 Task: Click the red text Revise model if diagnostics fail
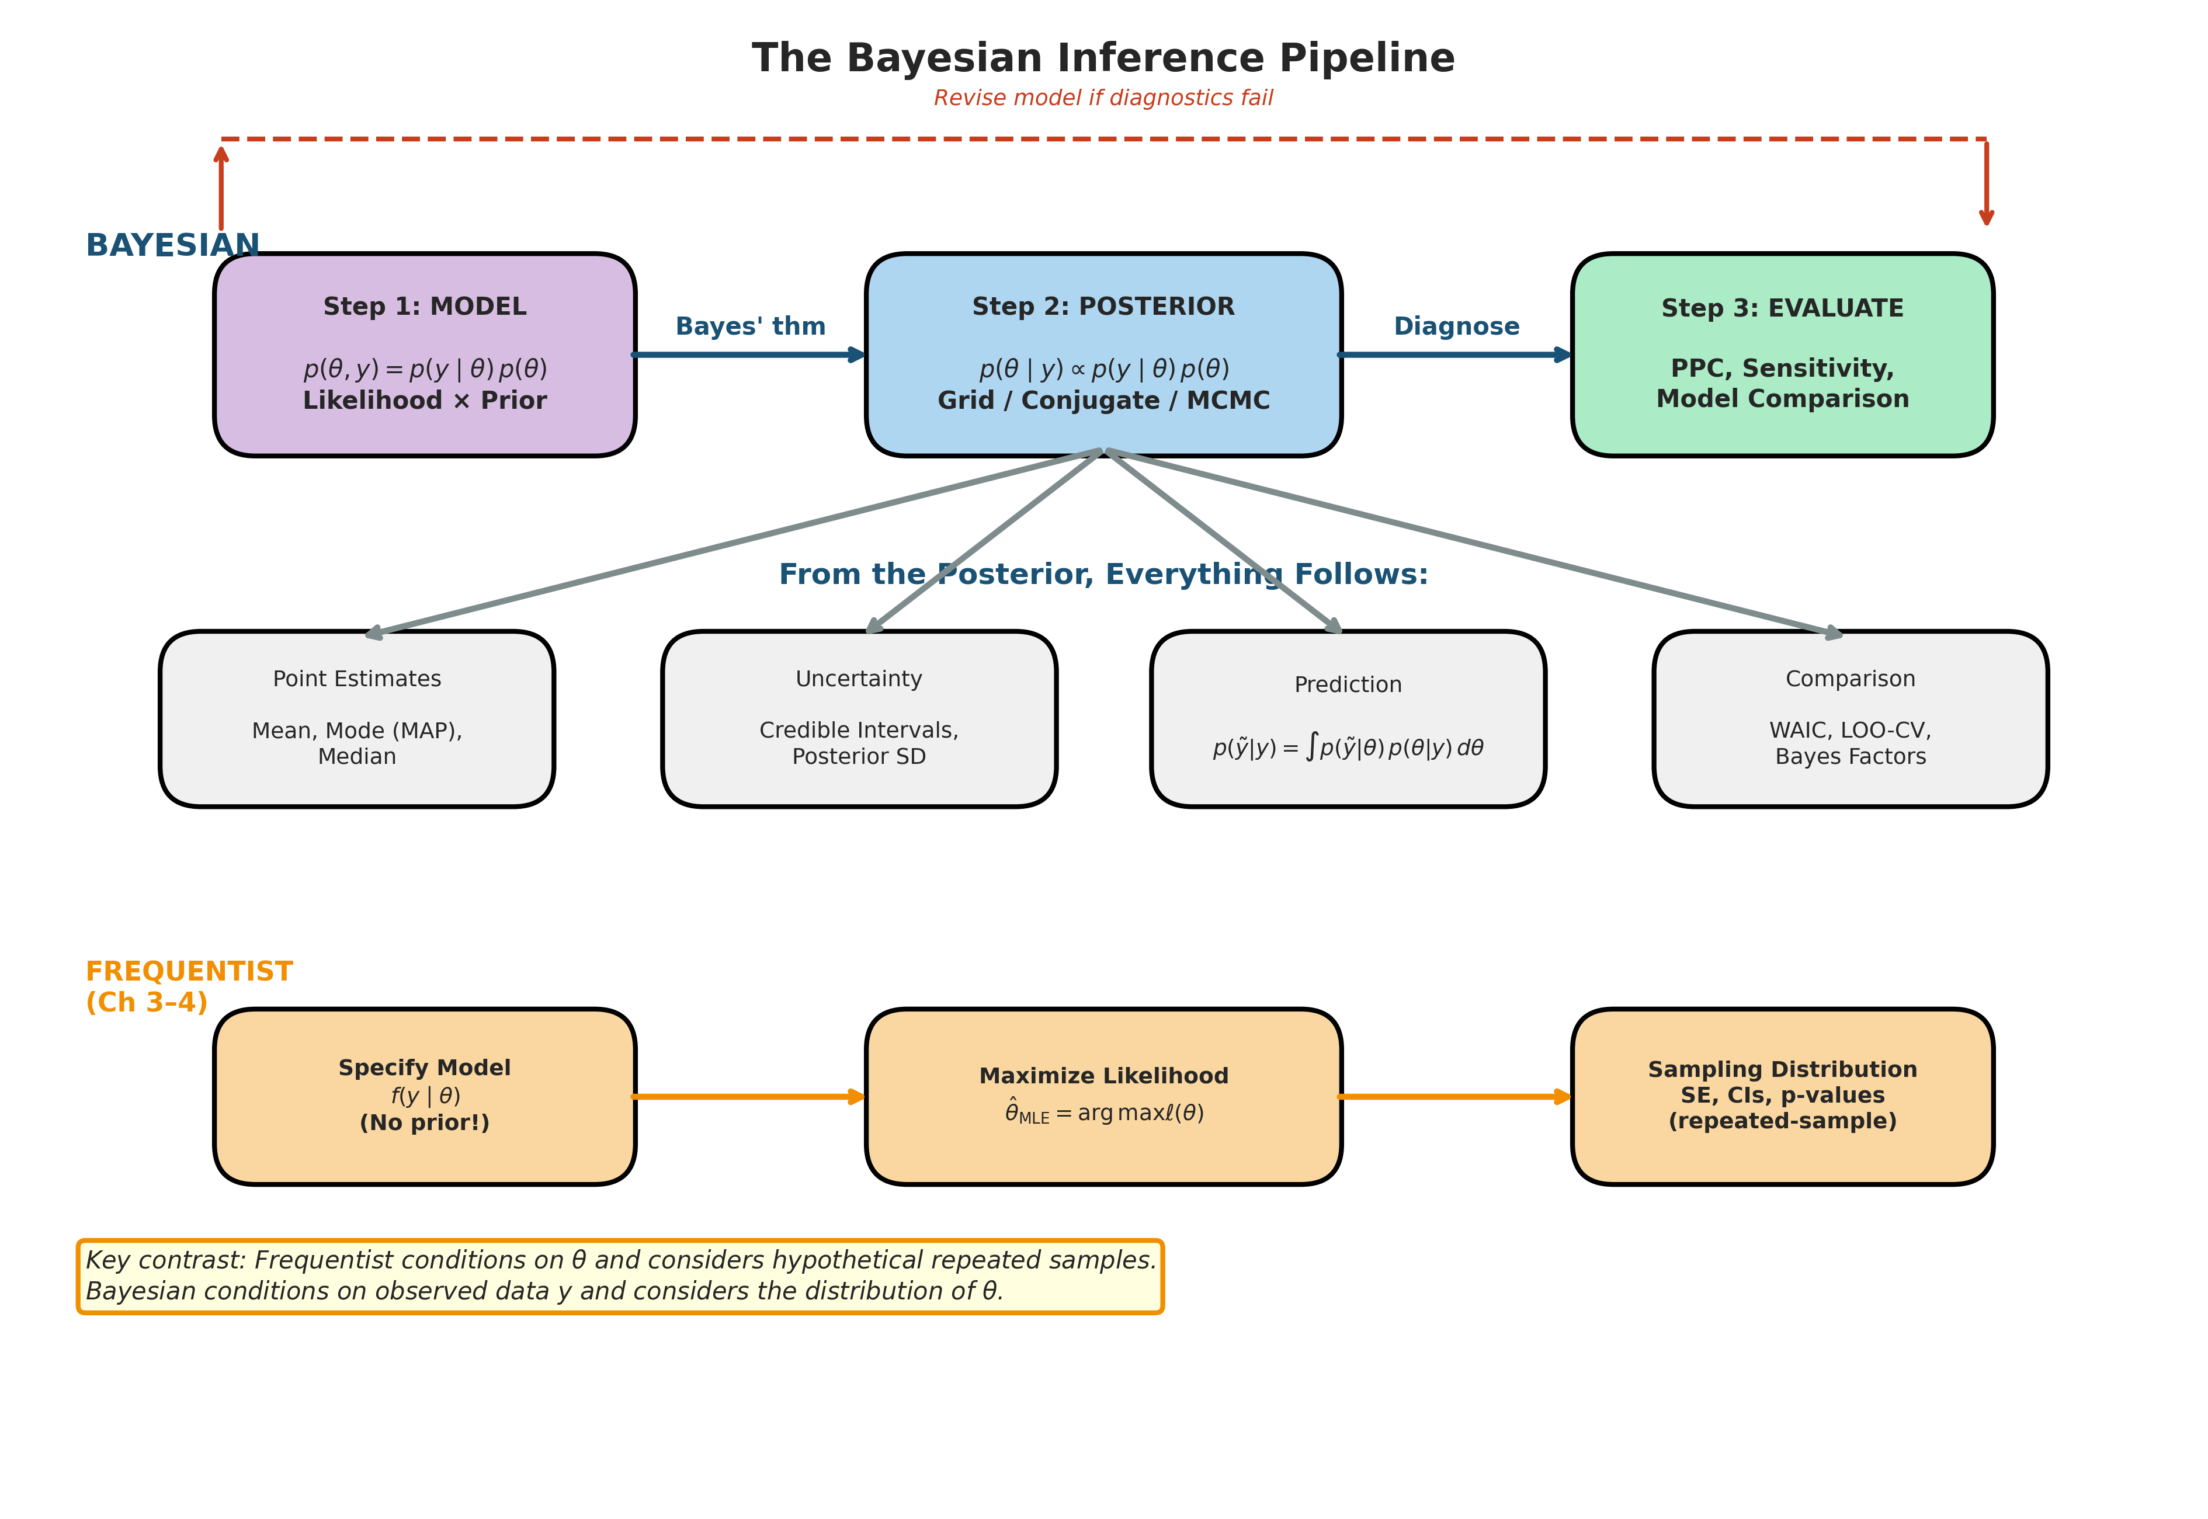pos(1103,98)
